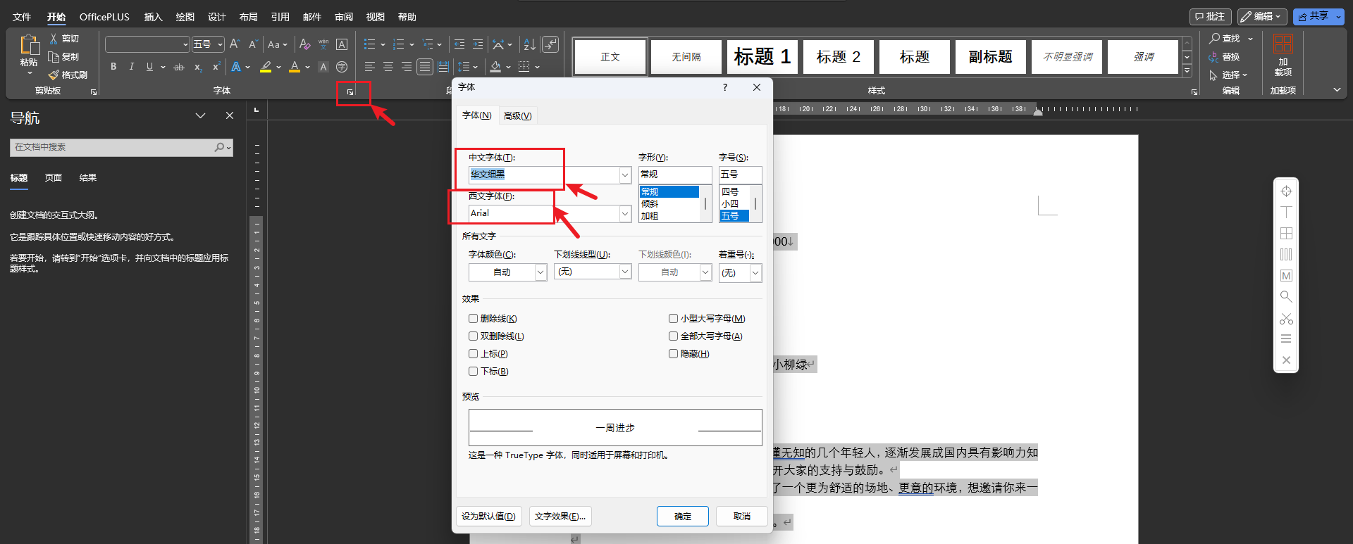The image size is (1353, 544).
Task: Click the yellow text highlight color button
Action: pos(266,67)
